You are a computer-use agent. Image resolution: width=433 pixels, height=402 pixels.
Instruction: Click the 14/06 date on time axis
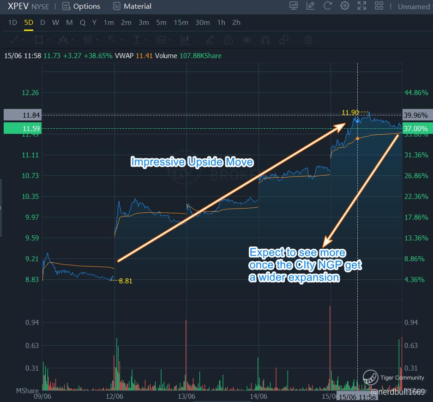point(259,396)
